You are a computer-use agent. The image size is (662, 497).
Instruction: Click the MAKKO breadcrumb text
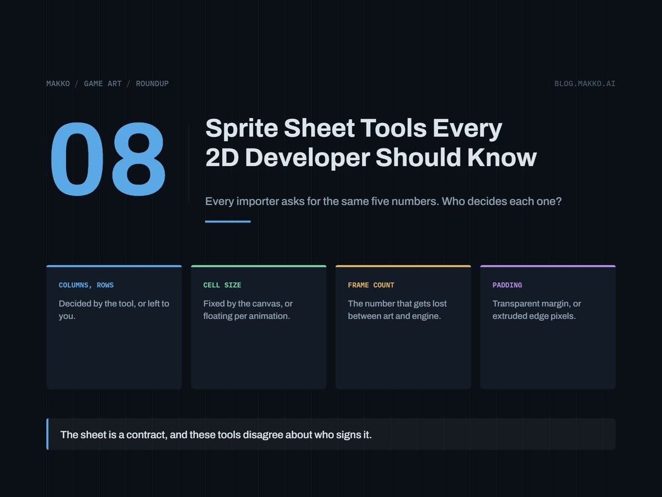58,83
